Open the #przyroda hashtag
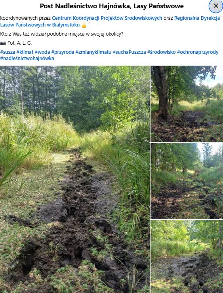 pyautogui.click(x=63, y=52)
